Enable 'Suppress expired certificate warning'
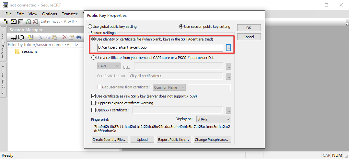 tap(94, 103)
